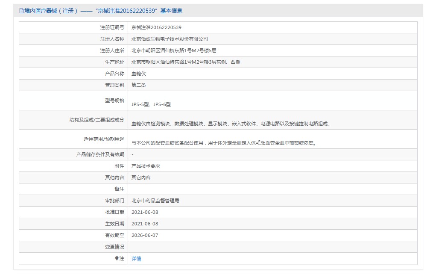Click attachment value 产品技术要求
Viewport: 427px width, 278px height.
[146, 166]
